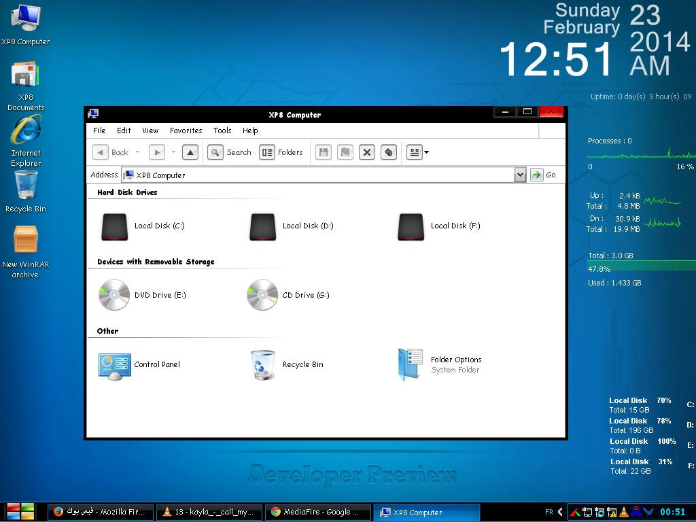Select Internet Explorer desktop icon

click(x=26, y=141)
